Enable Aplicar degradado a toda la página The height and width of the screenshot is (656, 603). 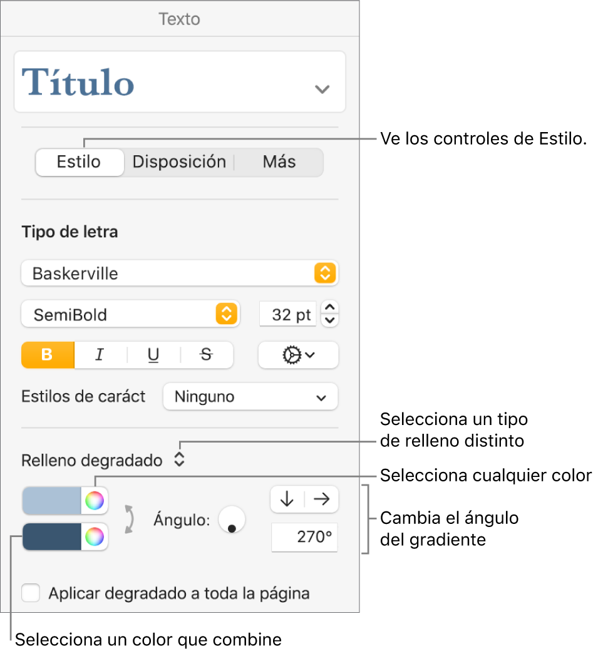(x=31, y=593)
